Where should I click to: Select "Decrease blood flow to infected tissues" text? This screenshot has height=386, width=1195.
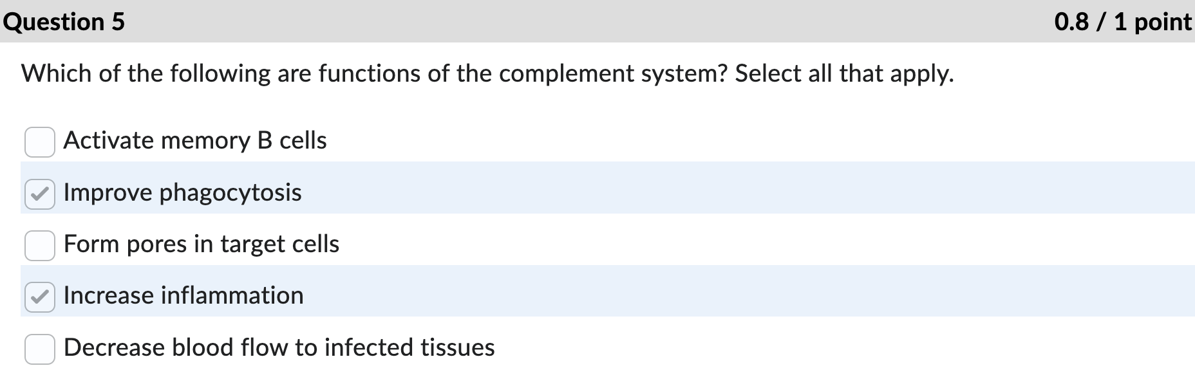tap(279, 348)
